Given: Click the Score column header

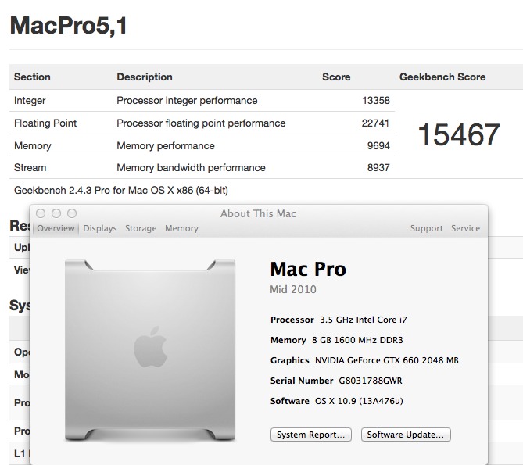Looking at the screenshot, I should [x=336, y=77].
